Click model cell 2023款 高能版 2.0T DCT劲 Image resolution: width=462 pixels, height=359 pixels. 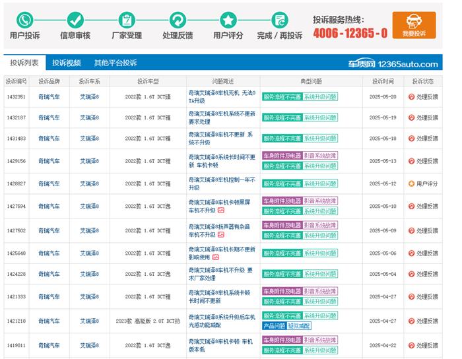(148, 321)
